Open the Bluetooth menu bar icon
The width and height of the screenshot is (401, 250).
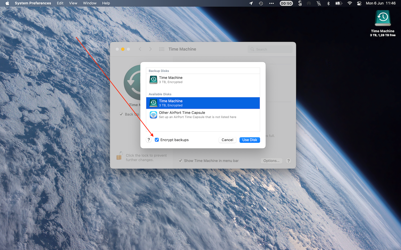pyautogui.click(x=328, y=3)
